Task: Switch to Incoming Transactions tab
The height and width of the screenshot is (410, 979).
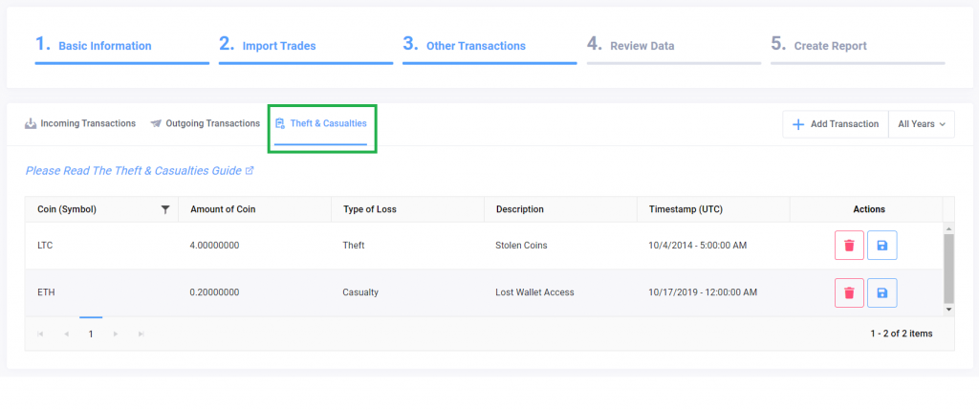Action: pos(80,123)
